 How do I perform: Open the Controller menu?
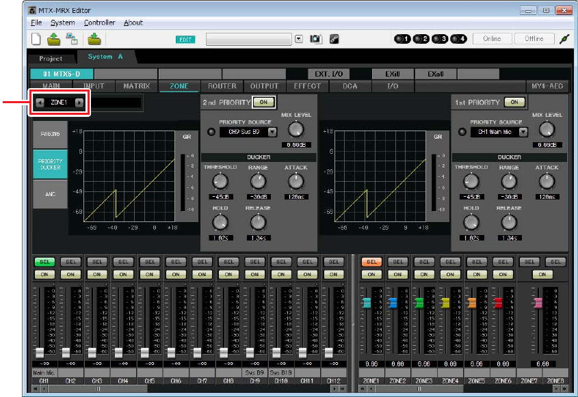pos(99,23)
